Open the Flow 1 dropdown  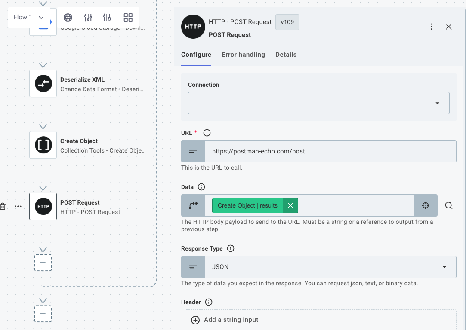(28, 17)
